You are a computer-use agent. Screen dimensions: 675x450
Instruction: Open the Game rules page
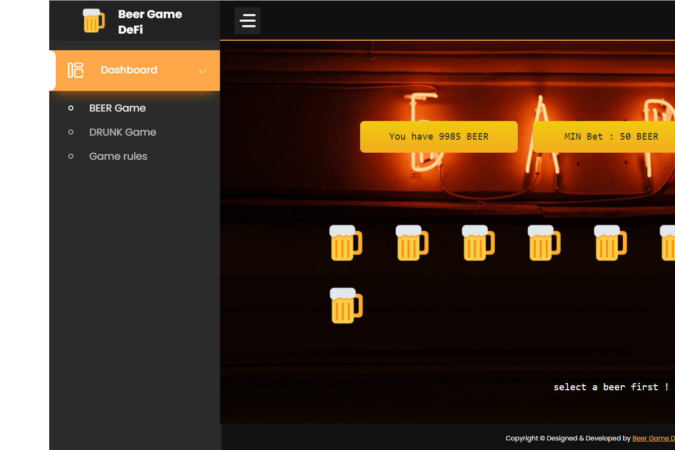[x=118, y=156]
